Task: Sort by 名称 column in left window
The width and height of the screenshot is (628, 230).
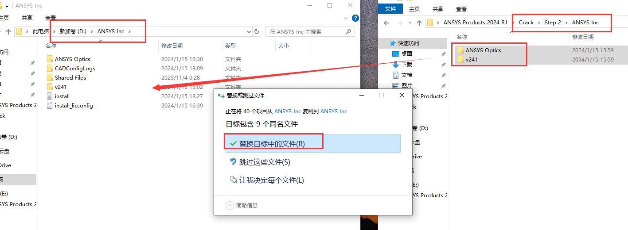Action: tap(51, 46)
